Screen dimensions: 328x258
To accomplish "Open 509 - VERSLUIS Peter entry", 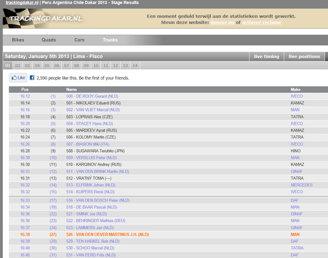I will [91, 158].
